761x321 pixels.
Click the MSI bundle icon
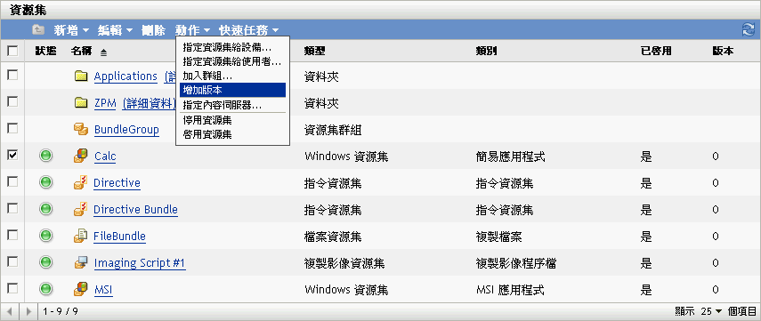click(x=81, y=290)
